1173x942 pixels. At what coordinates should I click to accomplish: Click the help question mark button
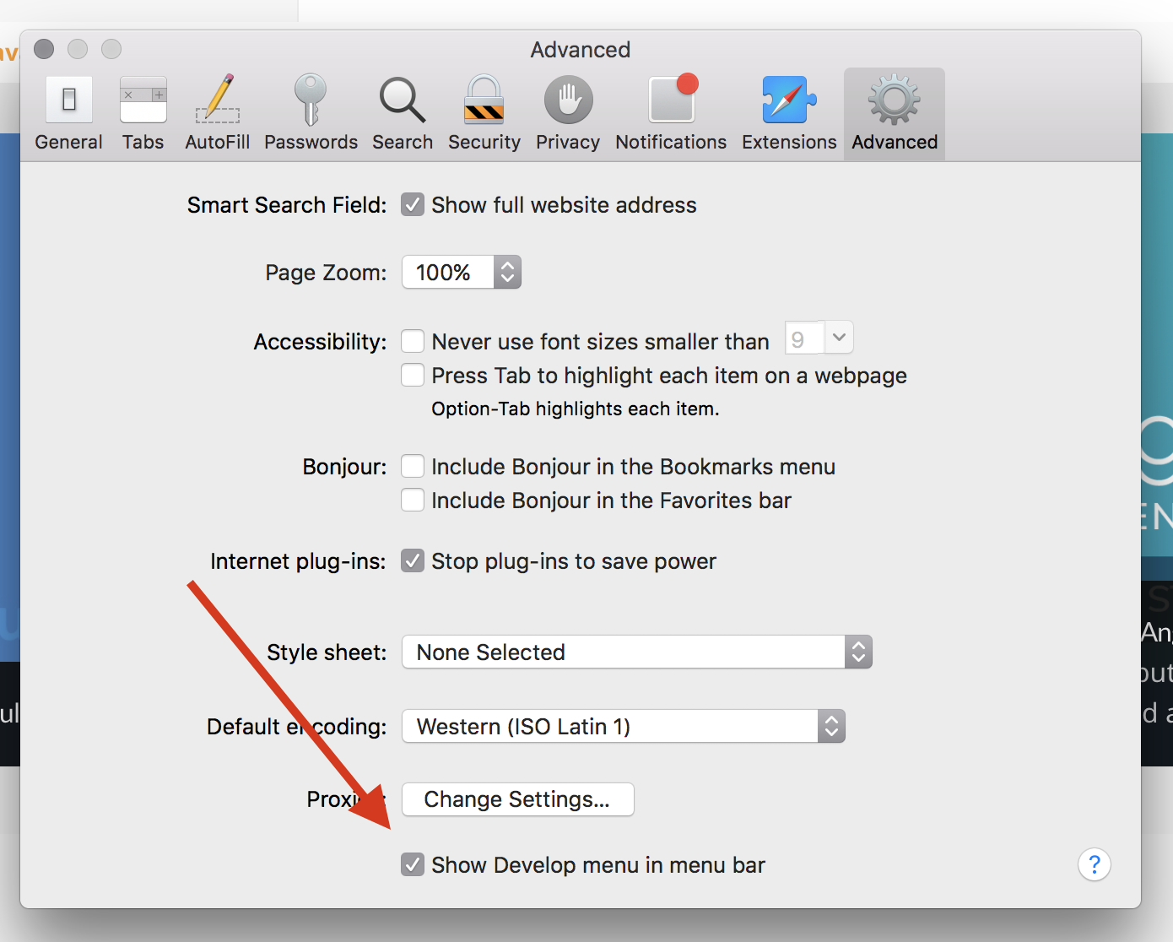coord(1094,864)
